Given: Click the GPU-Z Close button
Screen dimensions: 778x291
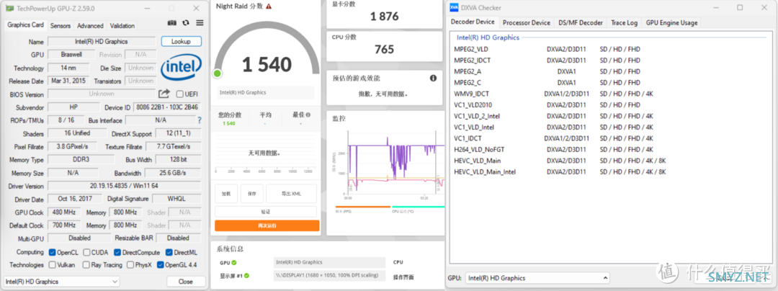Looking at the screenshot, I should point(186,281).
